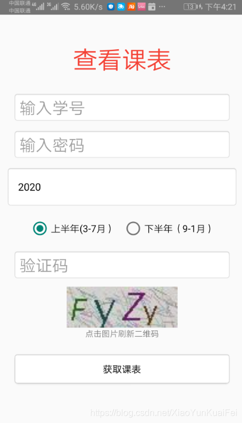Tap the orange Taobao notification icon

tap(132, 7)
